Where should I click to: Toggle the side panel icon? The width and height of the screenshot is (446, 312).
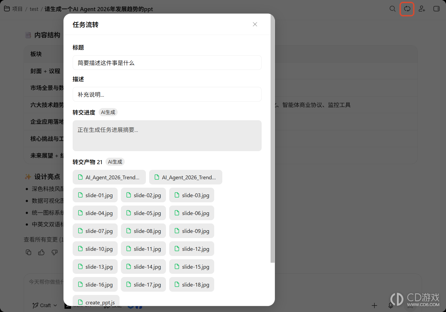(436, 9)
